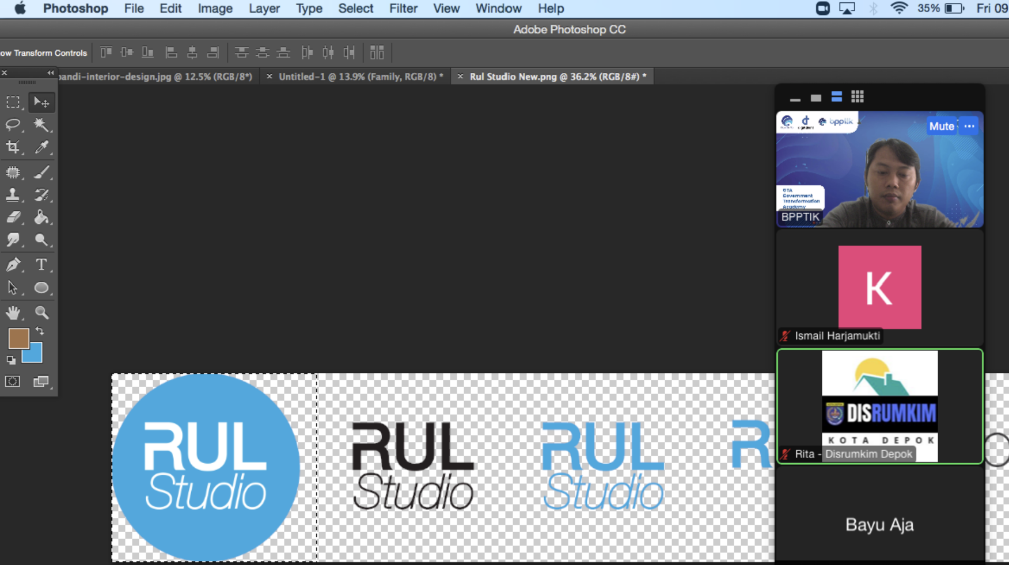The height and width of the screenshot is (565, 1009).
Task: Select the Move tool
Action: (41, 102)
